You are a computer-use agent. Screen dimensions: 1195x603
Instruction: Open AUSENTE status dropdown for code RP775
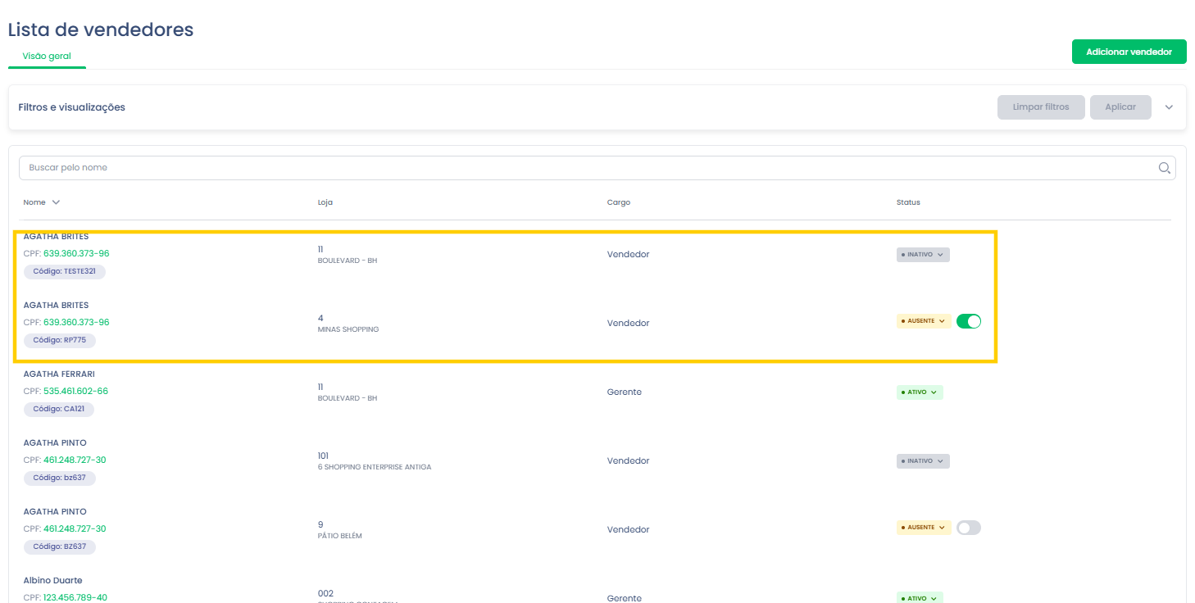tap(924, 321)
